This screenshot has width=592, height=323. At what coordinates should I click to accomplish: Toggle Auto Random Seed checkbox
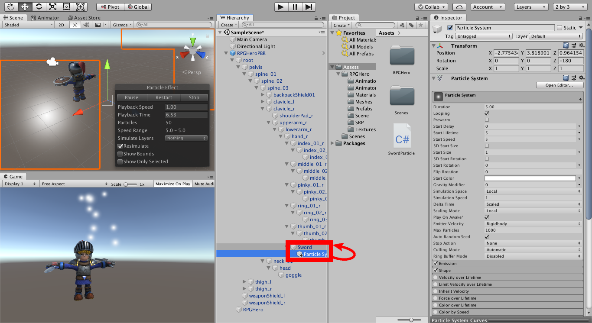pos(487,237)
